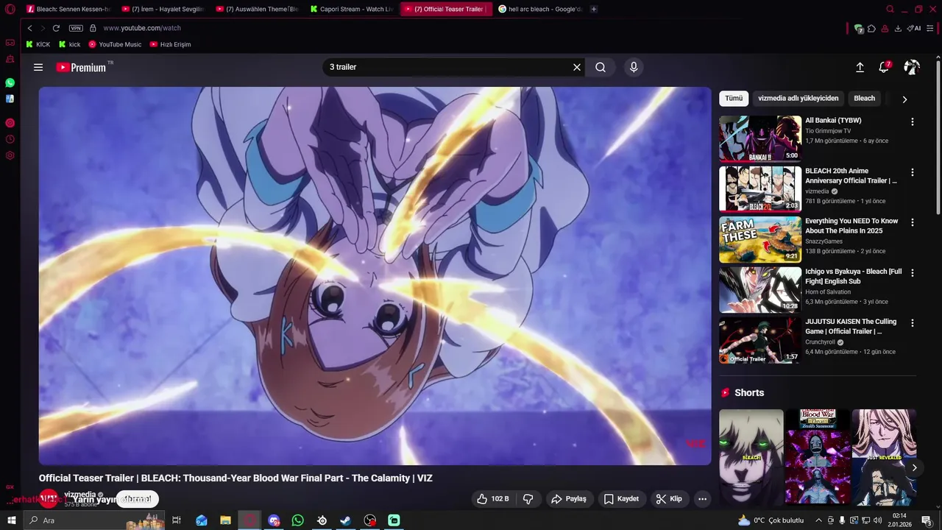
Task: Open a new browser tab with plus
Action: point(594,9)
